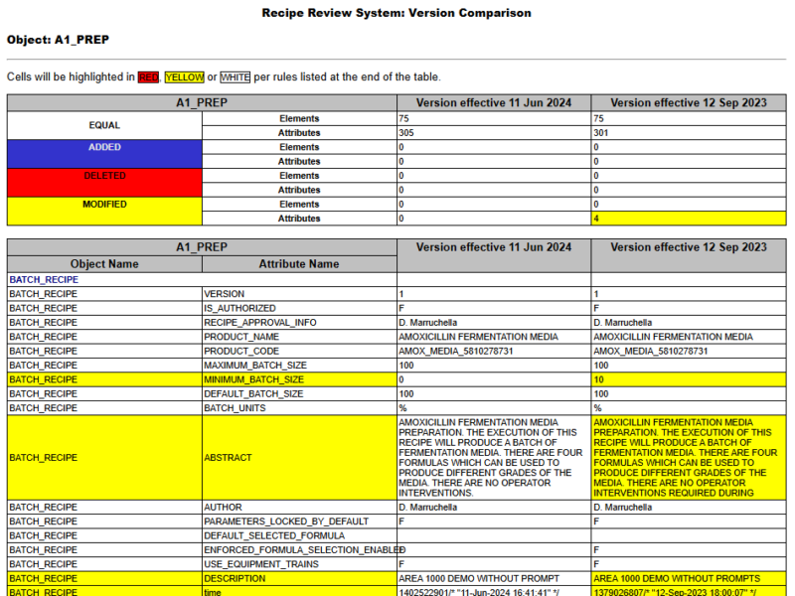This screenshot has height=596, width=795.
Task: Select the EQUAL cell in the summary table
Action: (x=104, y=125)
